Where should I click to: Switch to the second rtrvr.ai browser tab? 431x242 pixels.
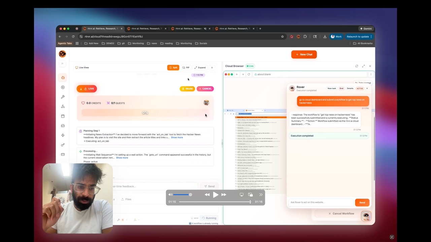click(x=146, y=29)
